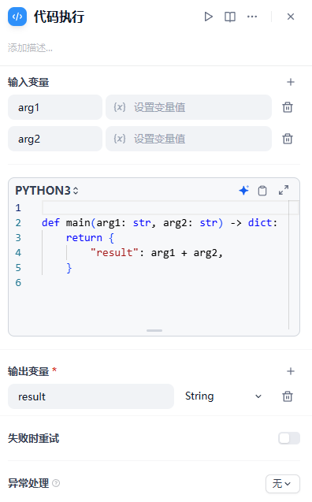The width and height of the screenshot is (312, 502).
Task: Open the three-dot more options menu
Action: tap(252, 17)
